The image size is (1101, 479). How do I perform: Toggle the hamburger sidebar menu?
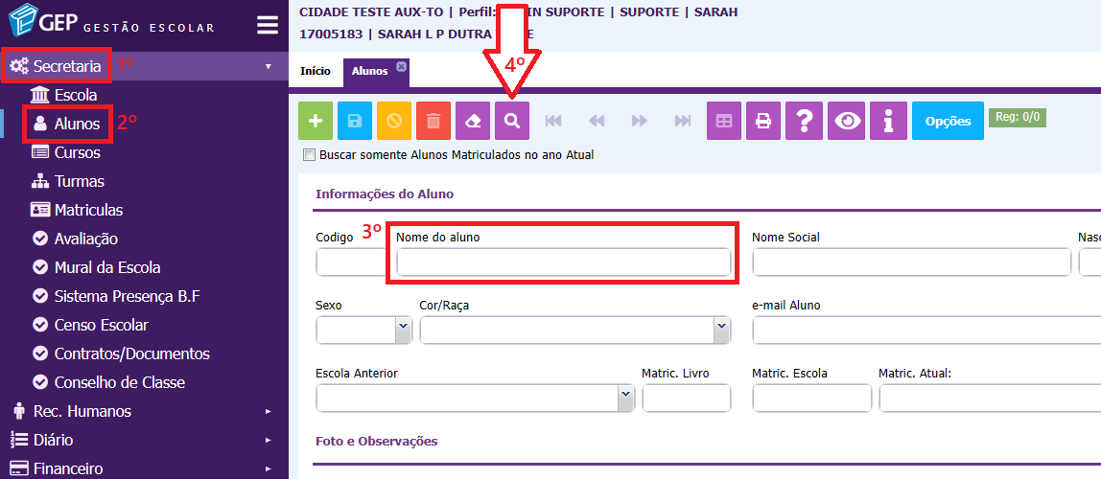tap(268, 25)
